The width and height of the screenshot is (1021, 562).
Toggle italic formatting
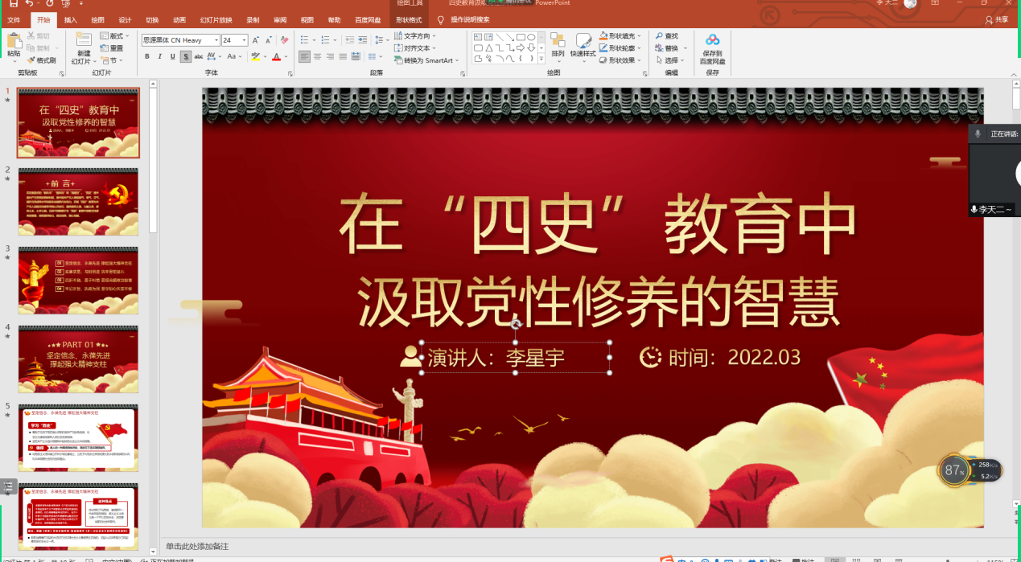(x=160, y=56)
